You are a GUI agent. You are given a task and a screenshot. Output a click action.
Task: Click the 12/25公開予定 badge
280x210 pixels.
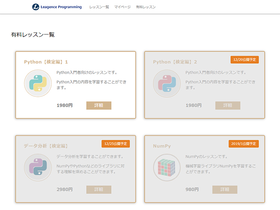tap(115, 143)
